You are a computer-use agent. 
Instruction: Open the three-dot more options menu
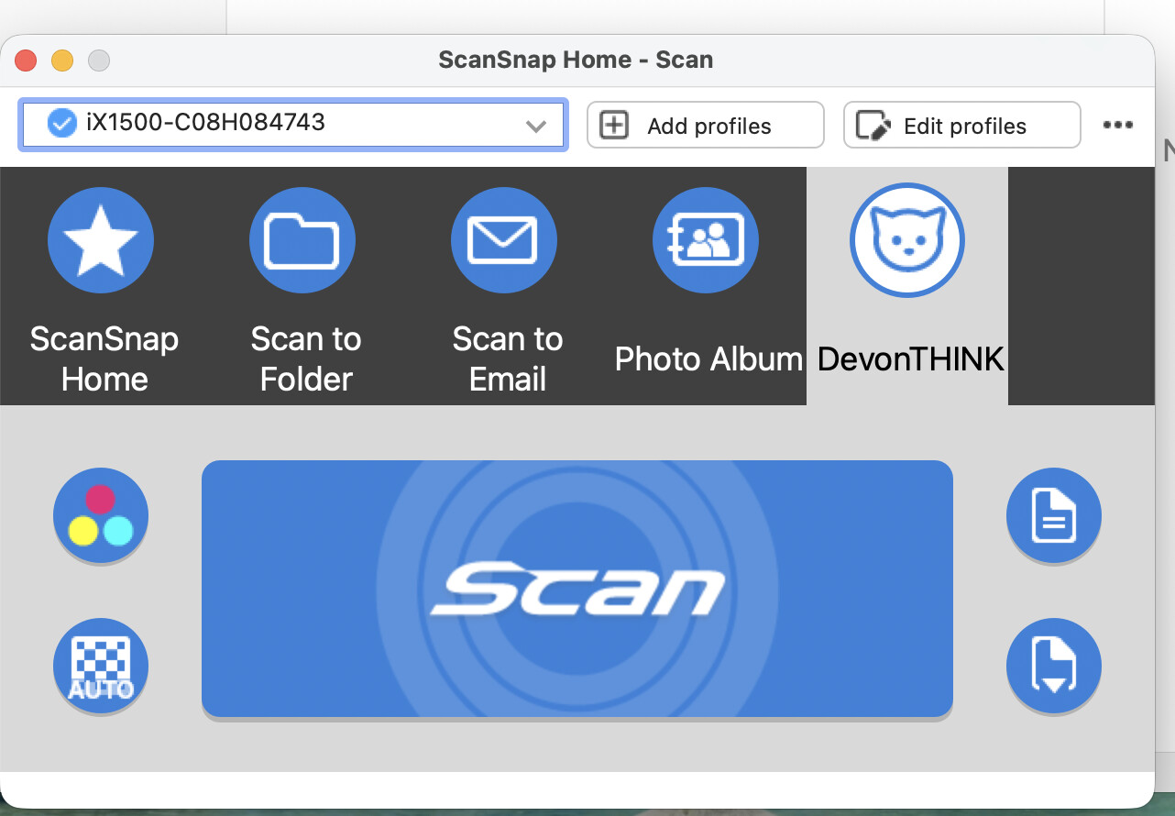[1117, 126]
